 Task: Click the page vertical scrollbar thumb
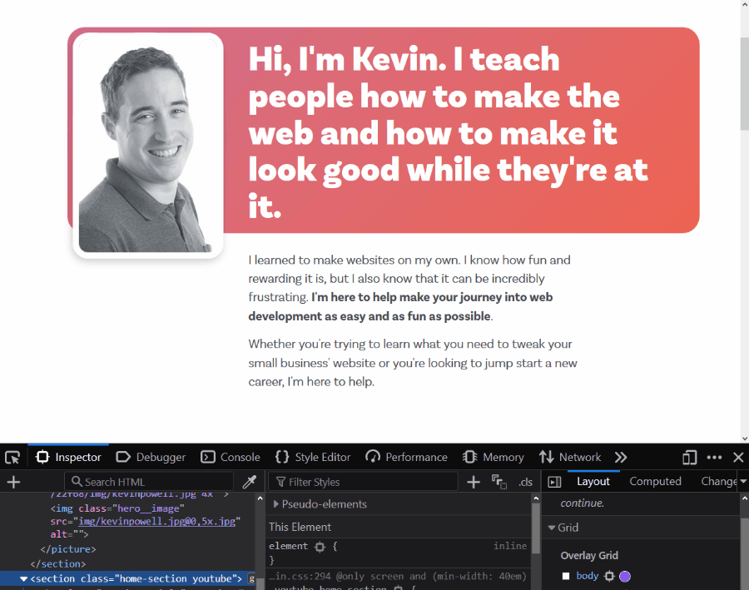tap(744, 83)
